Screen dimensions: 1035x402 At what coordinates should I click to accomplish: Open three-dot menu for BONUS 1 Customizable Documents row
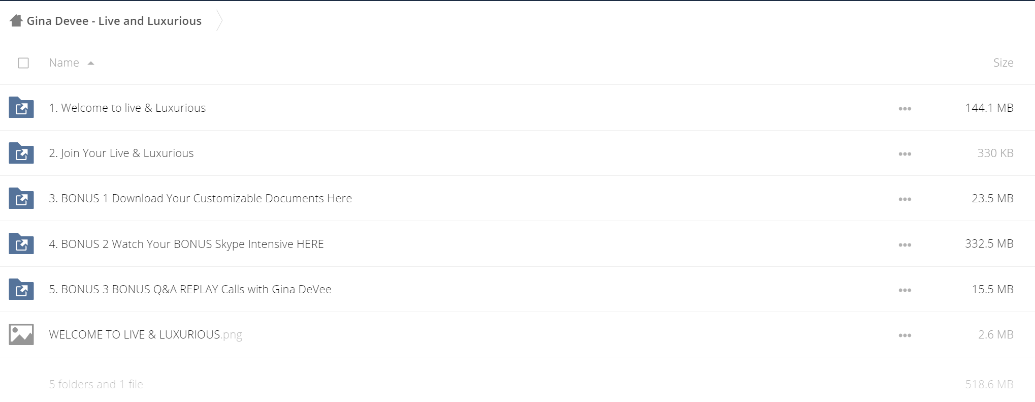(904, 199)
